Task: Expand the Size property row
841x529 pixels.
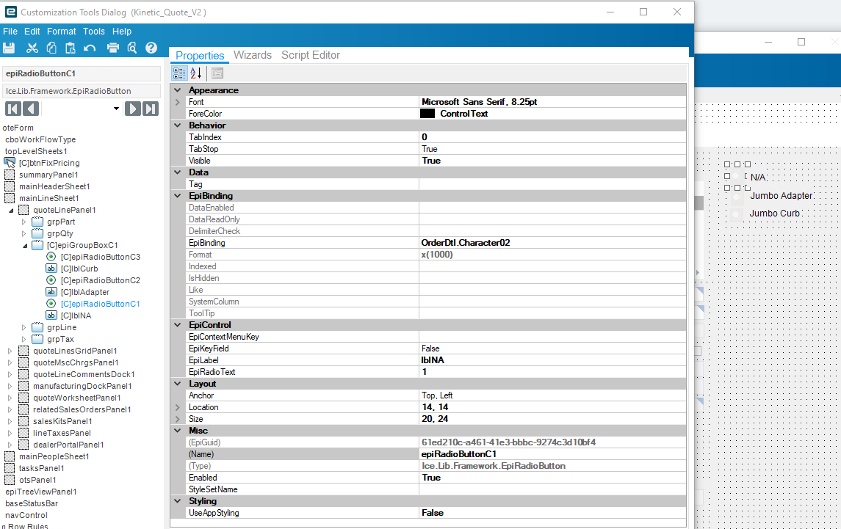Action: tap(178, 419)
